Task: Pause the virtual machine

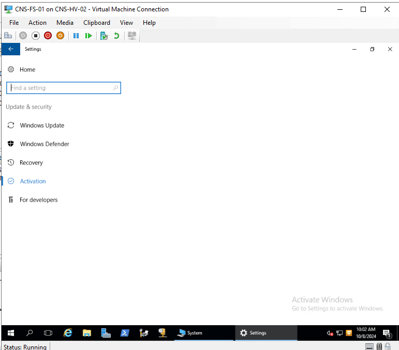Action: [x=76, y=36]
